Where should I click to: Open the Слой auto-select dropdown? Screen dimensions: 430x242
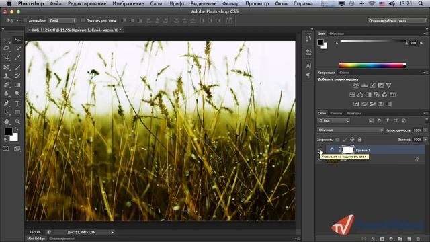click(62, 21)
